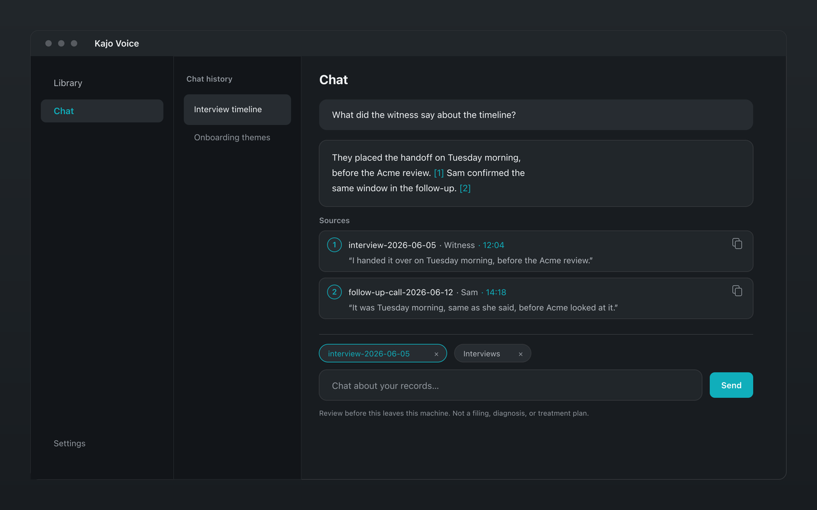The image size is (817, 510).
Task: Select the Chat sidebar item
Action: pyautogui.click(x=102, y=111)
